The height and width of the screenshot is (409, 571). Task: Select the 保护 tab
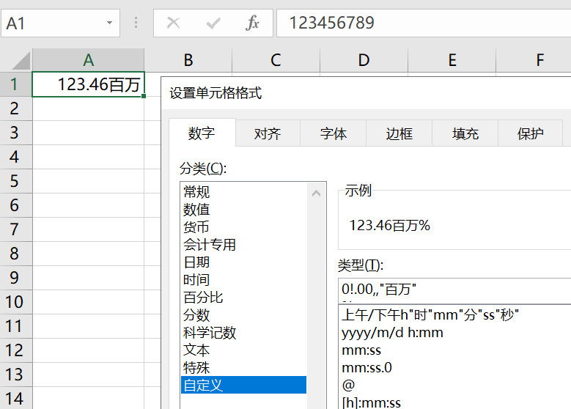[531, 133]
